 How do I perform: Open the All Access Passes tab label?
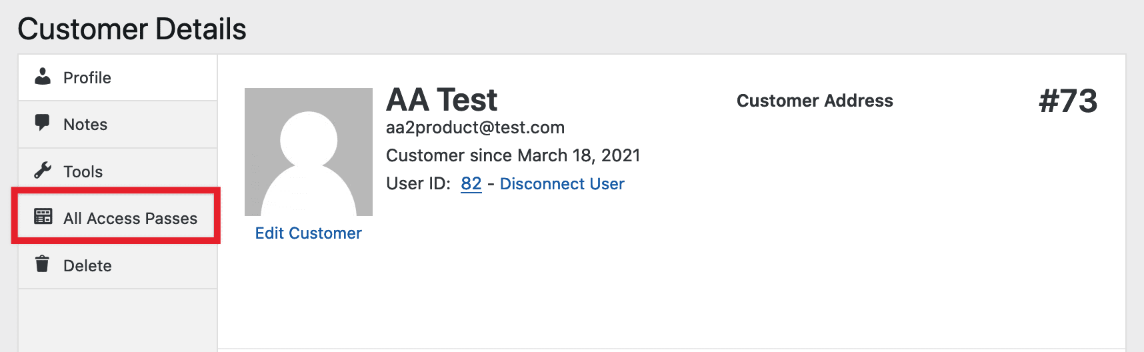click(131, 219)
